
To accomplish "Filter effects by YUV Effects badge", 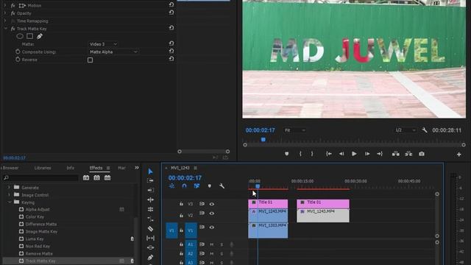I will pyautogui.click(x=107, y=178).
